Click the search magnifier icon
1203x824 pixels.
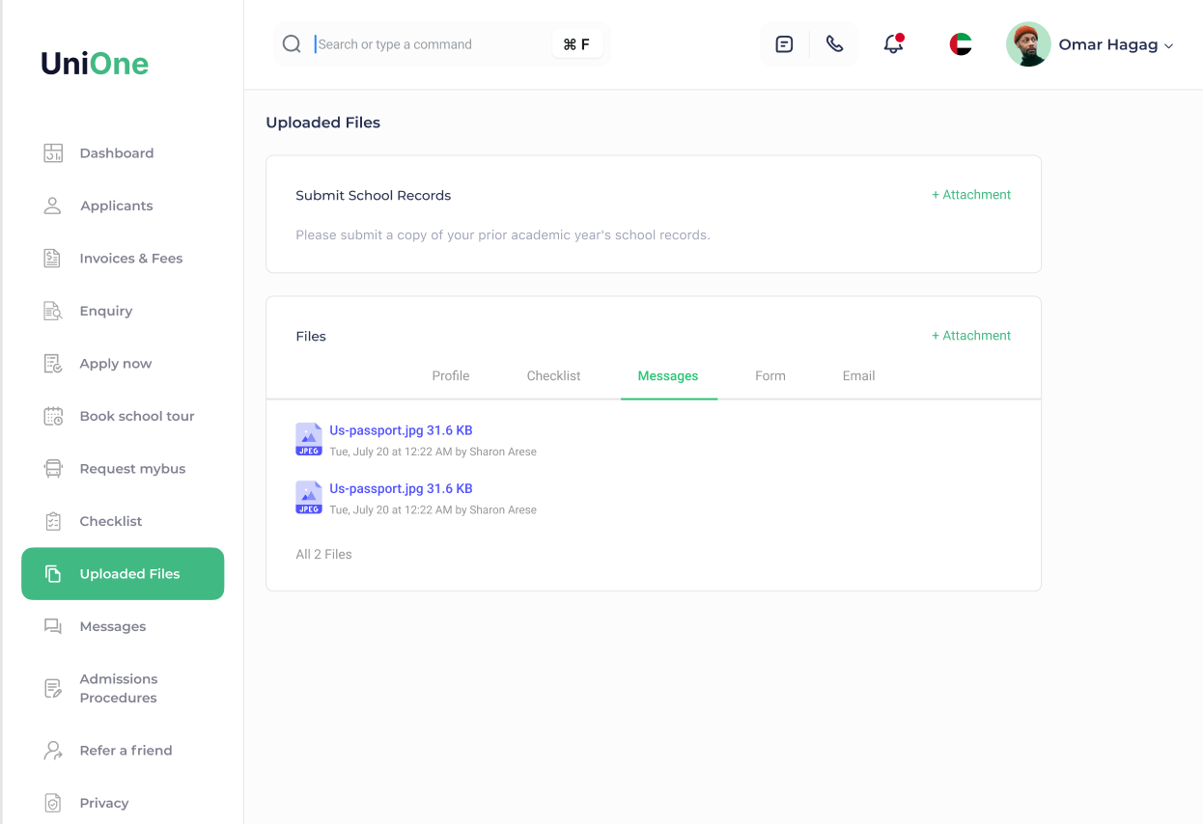tap(292, 44)
